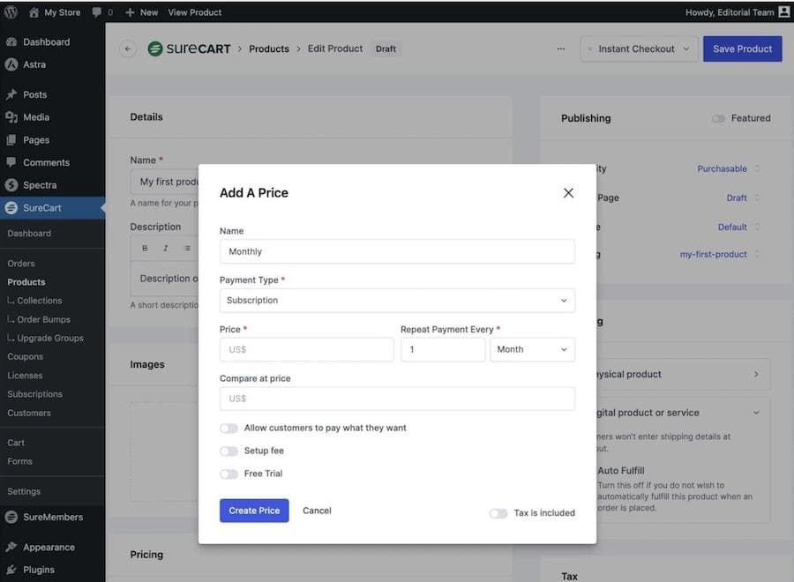This screenshot has width=794, height=582.
Task: Open the Payment Type dropdown
Action: click(x=396, y=300)
